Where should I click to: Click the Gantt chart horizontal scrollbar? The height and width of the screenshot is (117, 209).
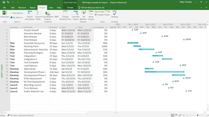(158, 112)
